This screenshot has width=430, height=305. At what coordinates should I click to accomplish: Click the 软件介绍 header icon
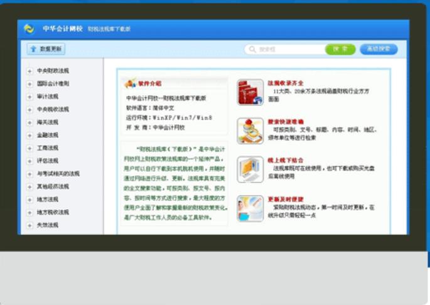click(131, 83)
